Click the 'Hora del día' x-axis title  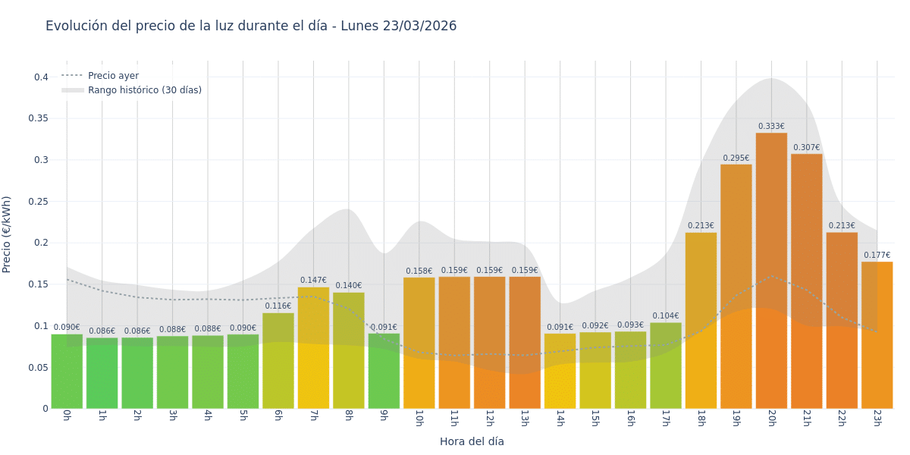(x=472, y=441)
